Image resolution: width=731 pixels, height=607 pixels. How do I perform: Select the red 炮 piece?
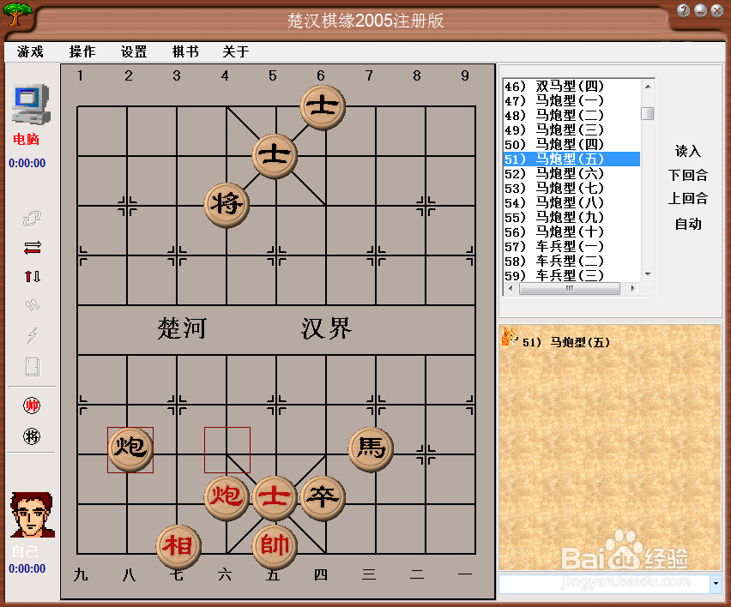point(227,498)
